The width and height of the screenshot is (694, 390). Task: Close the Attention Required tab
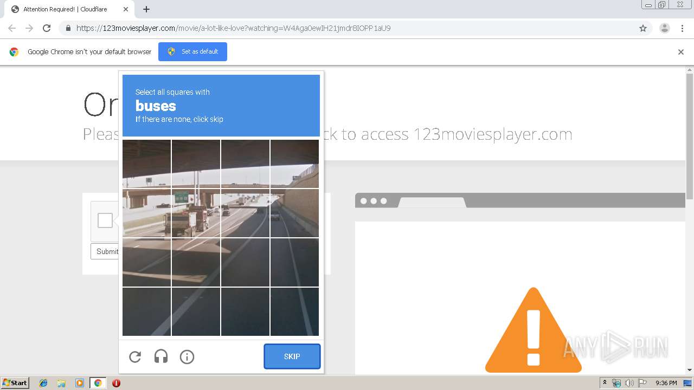pyautogui.click(x=126, y=9)
